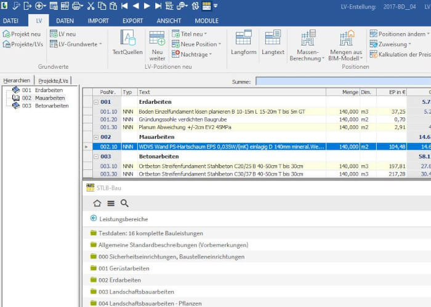The width and height of the screenshot is (431, 307).
Task: Click the STLB-Bau search magnifier icon
Action: [124, 203]
